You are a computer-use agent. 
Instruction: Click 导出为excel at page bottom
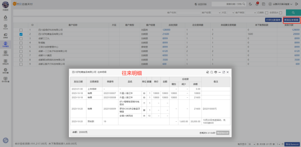292,144
